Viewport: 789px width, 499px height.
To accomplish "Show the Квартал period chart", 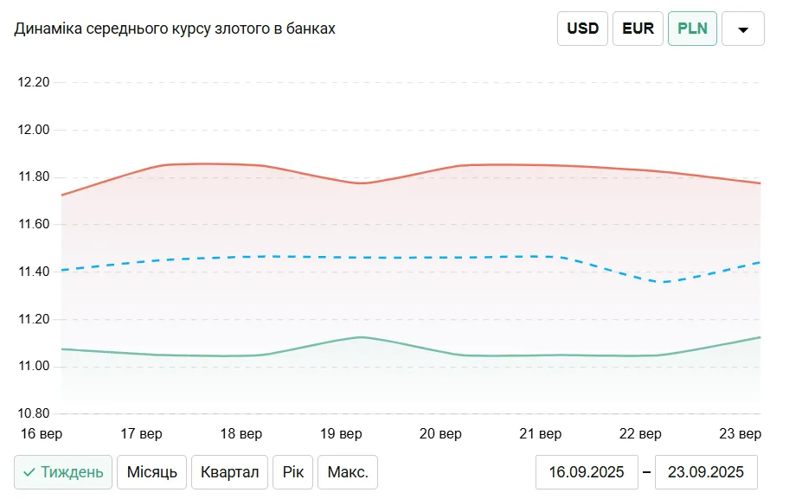I will pos(229,472).
